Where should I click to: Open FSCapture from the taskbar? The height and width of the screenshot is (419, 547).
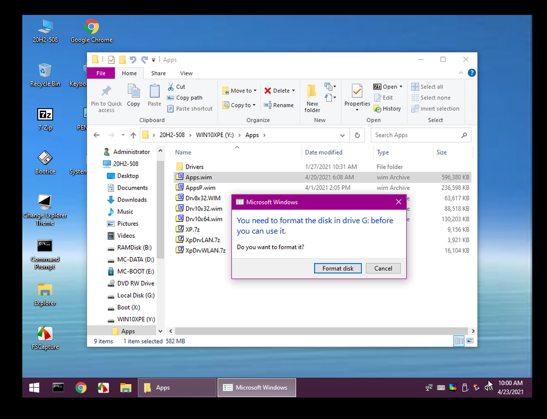point(103,388)
